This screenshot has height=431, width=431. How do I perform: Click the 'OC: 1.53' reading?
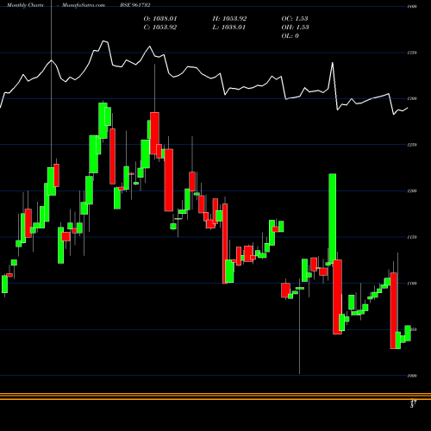tap(295, 19)
